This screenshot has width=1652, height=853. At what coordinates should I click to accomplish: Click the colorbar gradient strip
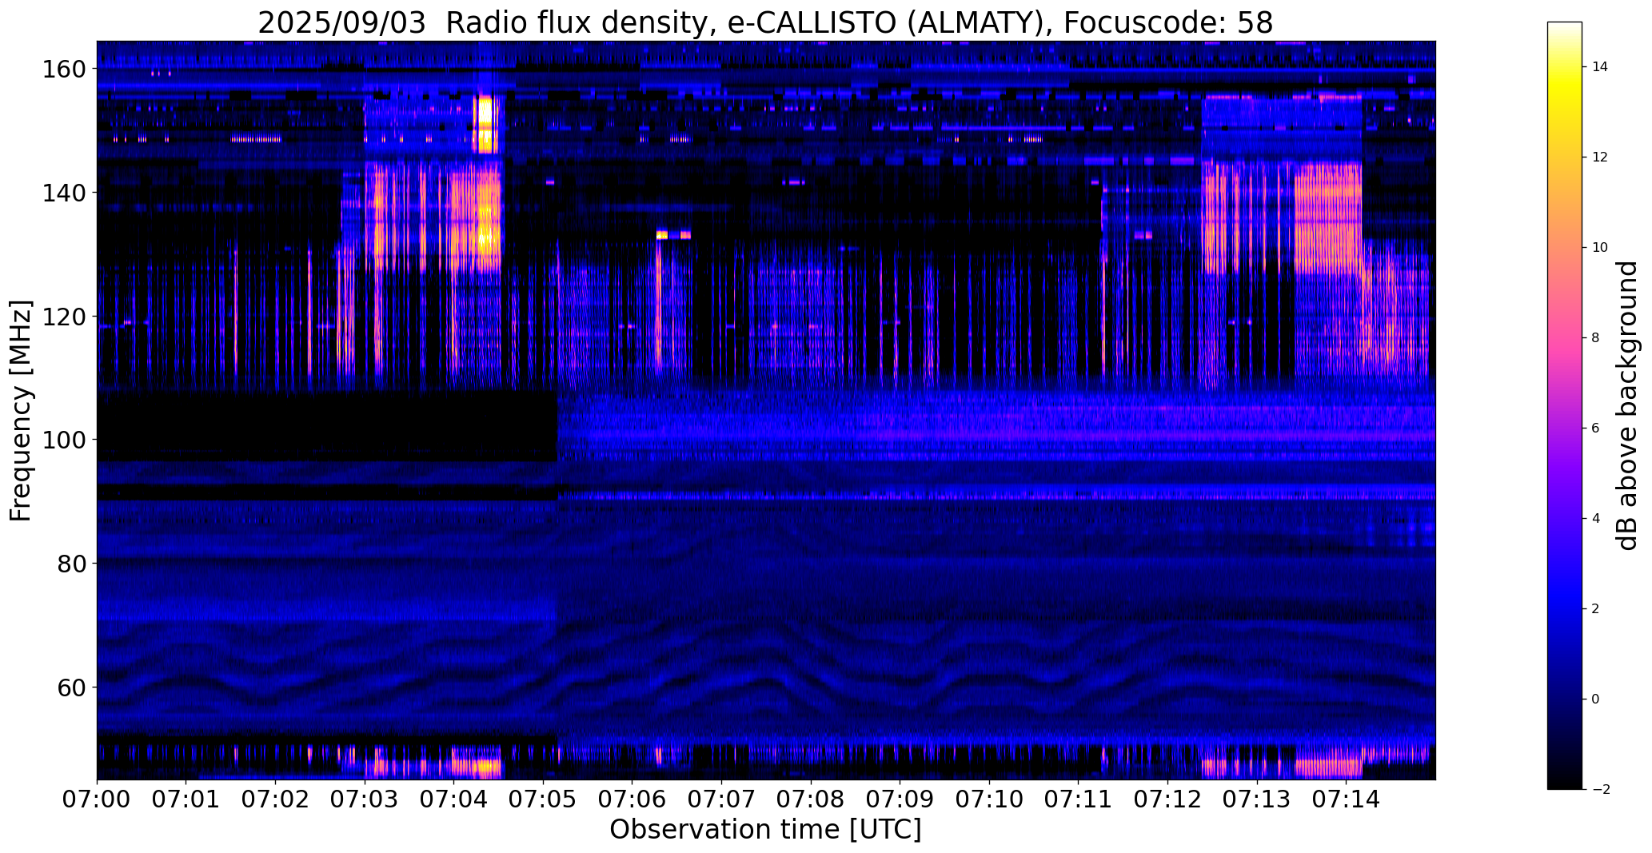point(1565,405)
